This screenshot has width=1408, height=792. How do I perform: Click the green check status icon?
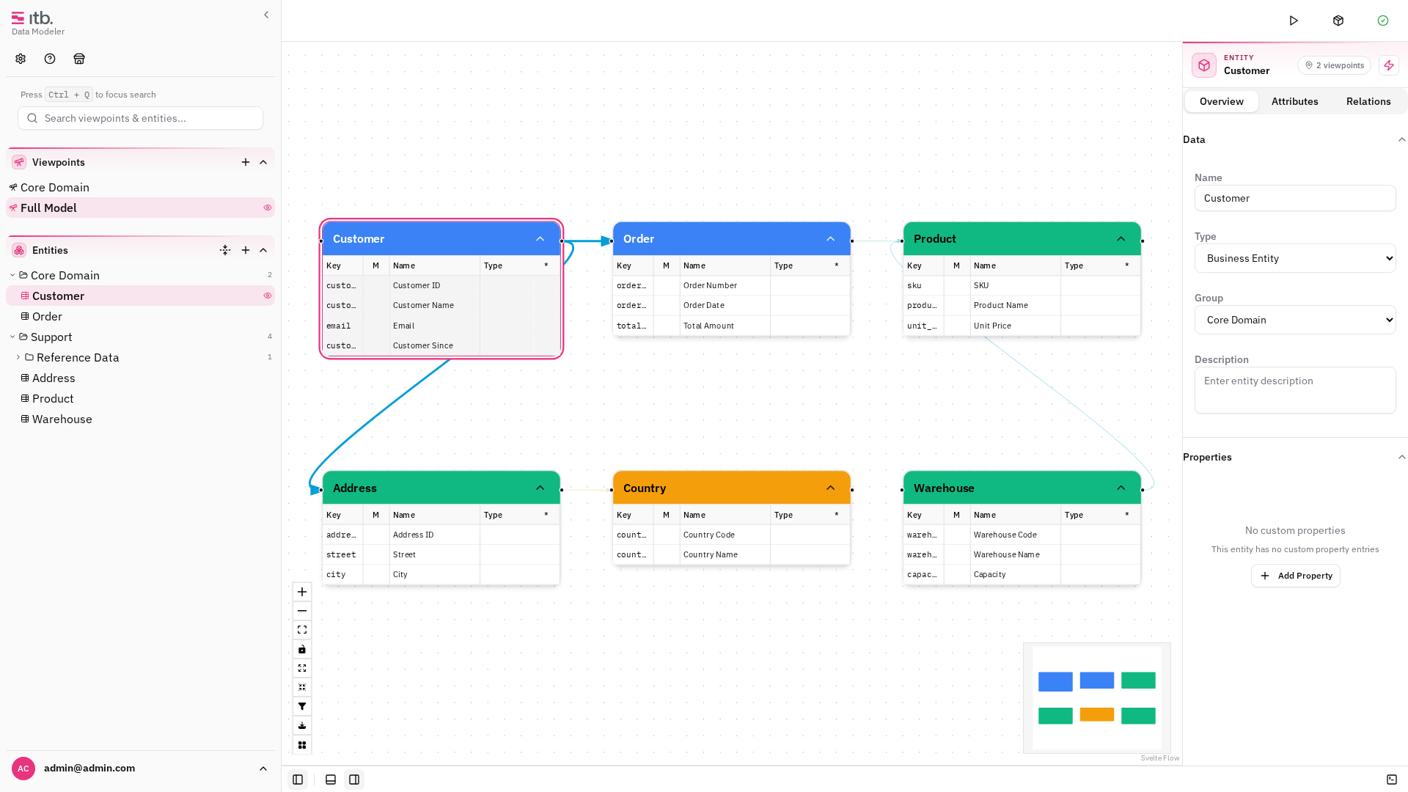(1383, 21)
